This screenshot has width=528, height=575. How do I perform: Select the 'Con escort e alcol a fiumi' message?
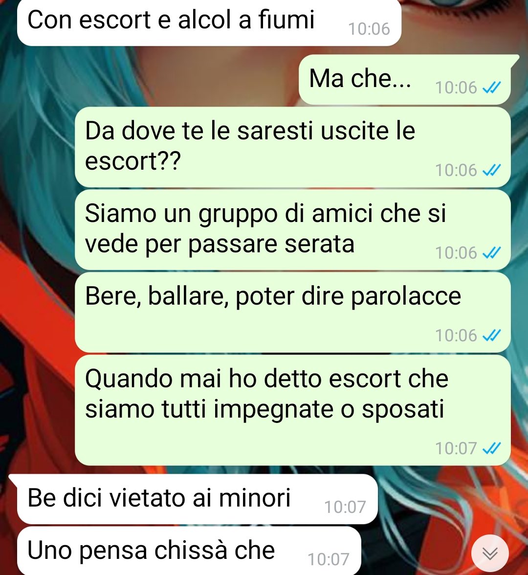(209, 22)
